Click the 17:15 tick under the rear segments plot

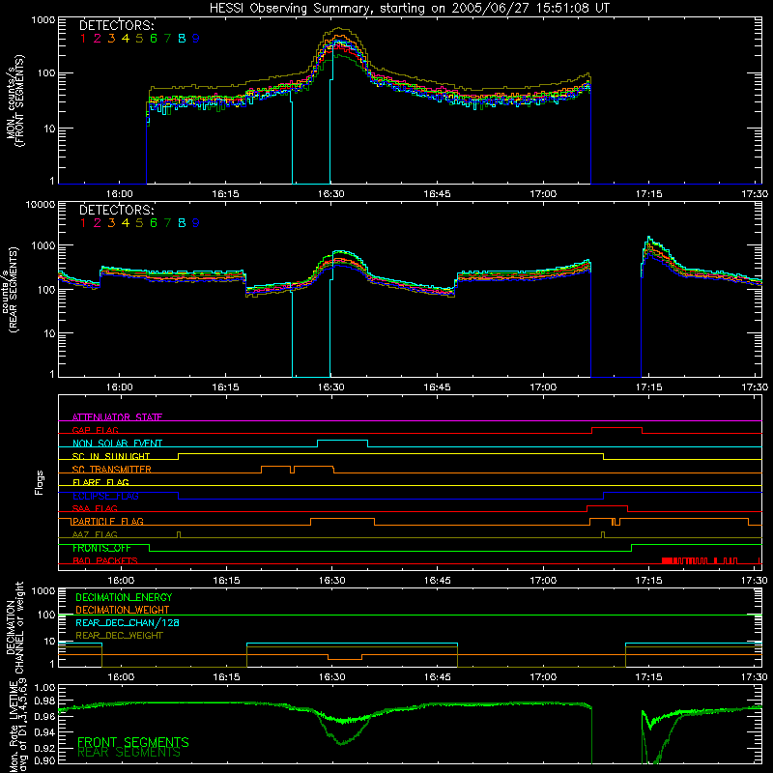pyautogui.click(x=648, y=387)
